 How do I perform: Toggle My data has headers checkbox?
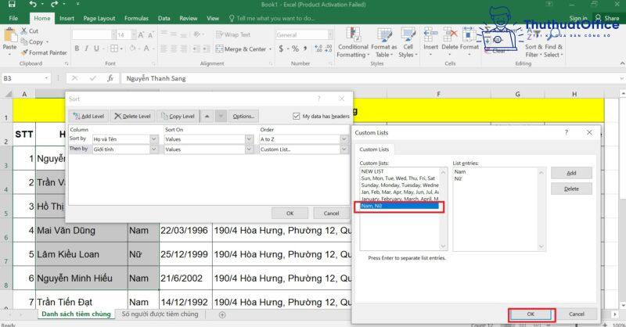[297, 117]
